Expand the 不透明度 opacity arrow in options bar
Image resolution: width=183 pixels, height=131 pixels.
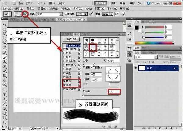[x=86, y=14]
